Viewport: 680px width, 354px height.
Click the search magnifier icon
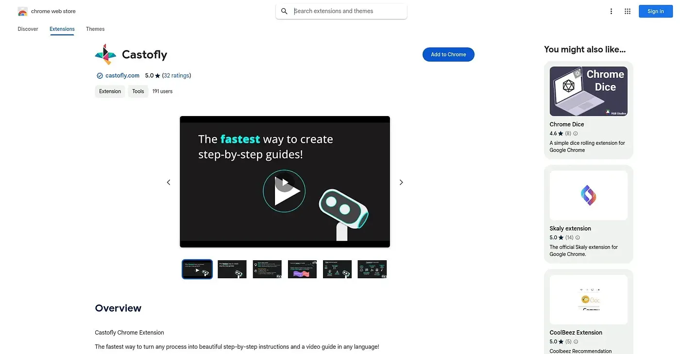click(x=284, y=11)
